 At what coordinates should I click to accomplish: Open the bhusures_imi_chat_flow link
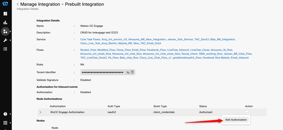coord(127,54)
